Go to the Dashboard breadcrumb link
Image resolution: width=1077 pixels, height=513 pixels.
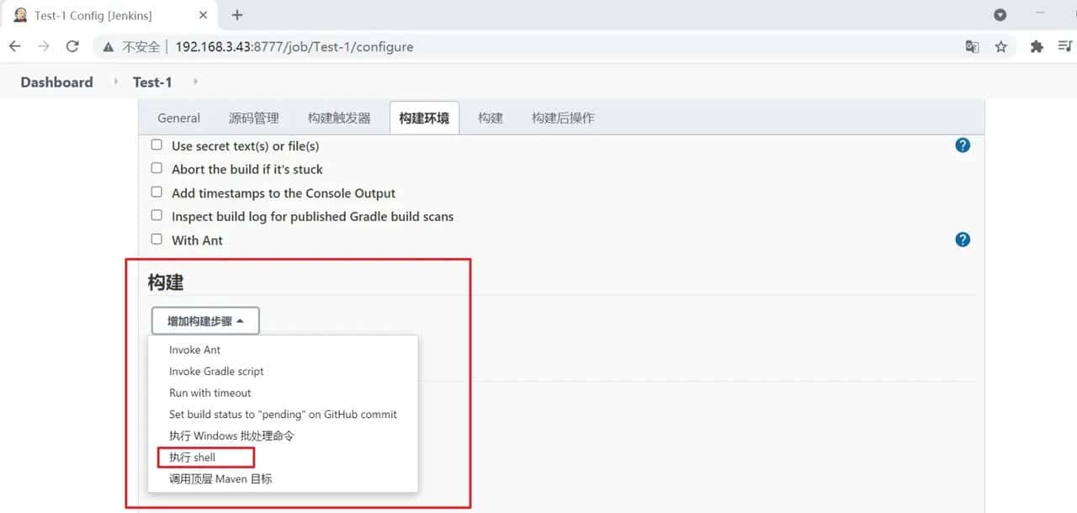click(56, 82)
